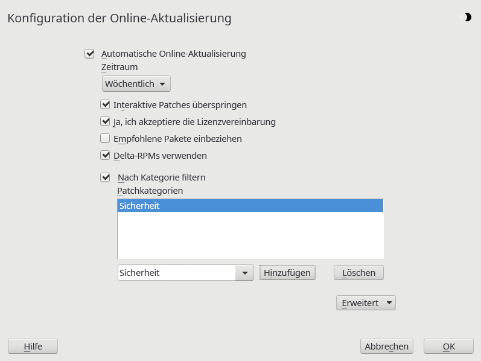Enable Empfohlene Pakete einbeziehen
This screenshot has width=481, height=361.
tap(105, 138)
